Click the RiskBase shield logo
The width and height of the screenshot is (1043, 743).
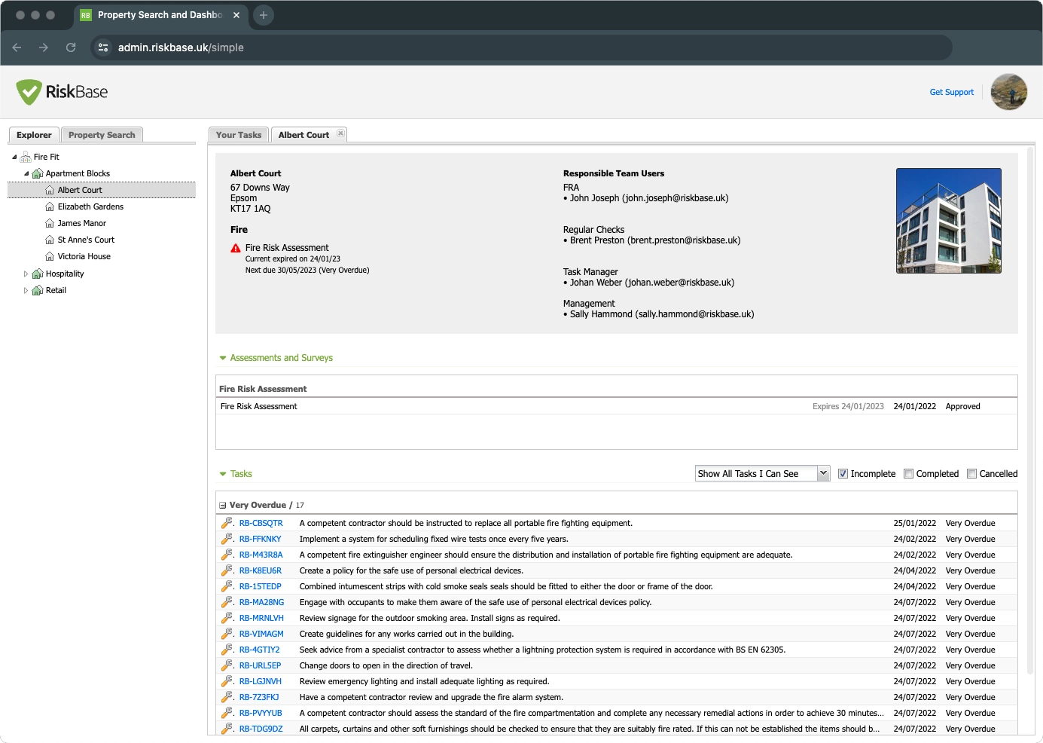(29, 92)
